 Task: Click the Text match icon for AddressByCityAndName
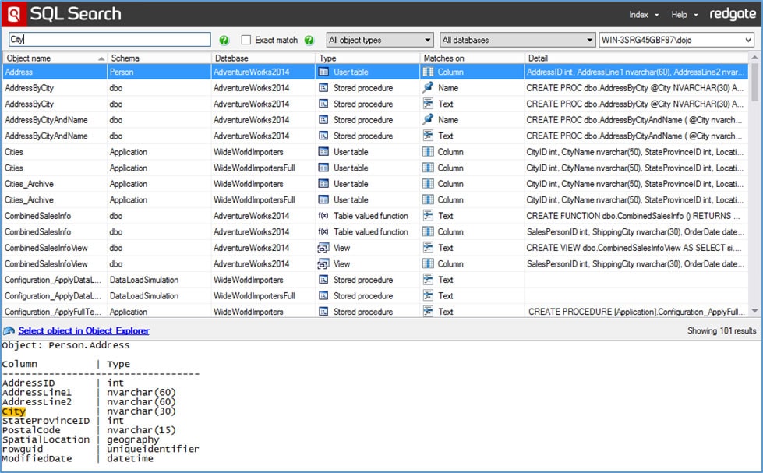click(x=428, y=136)
